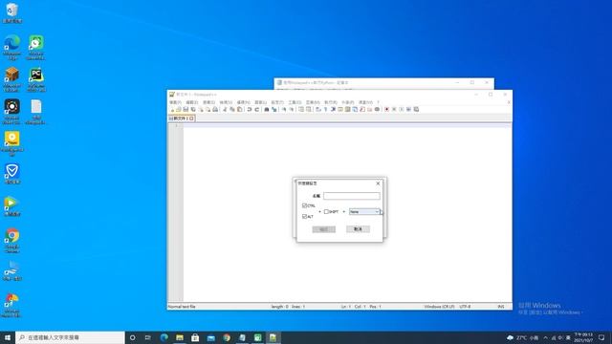This screenshot has height=344, width=612.
Task: Click the greyed OK button in shortcut dialog
Action: 323,229
